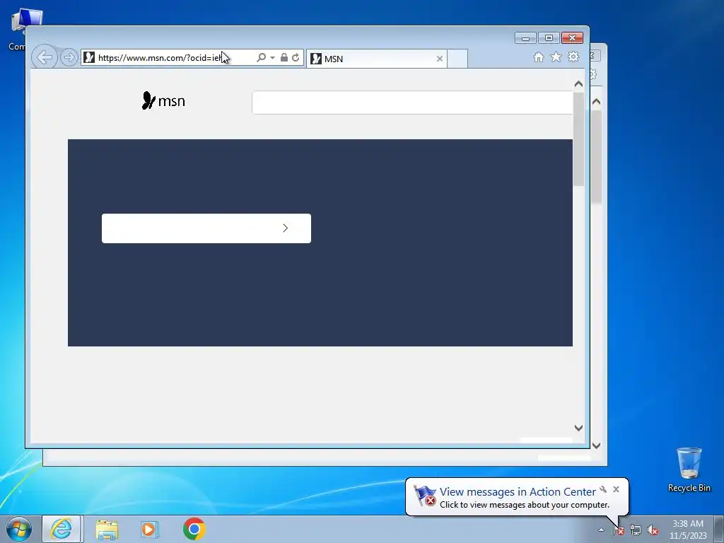Focus the MSN web search box
This screenshot has width=724, height=543.
coord(412,103)
